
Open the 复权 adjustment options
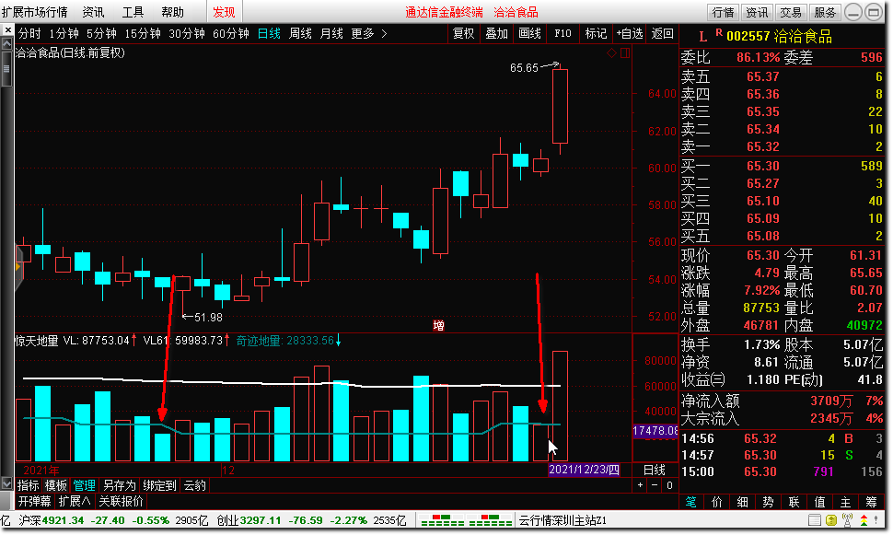[x=464, y=34]
